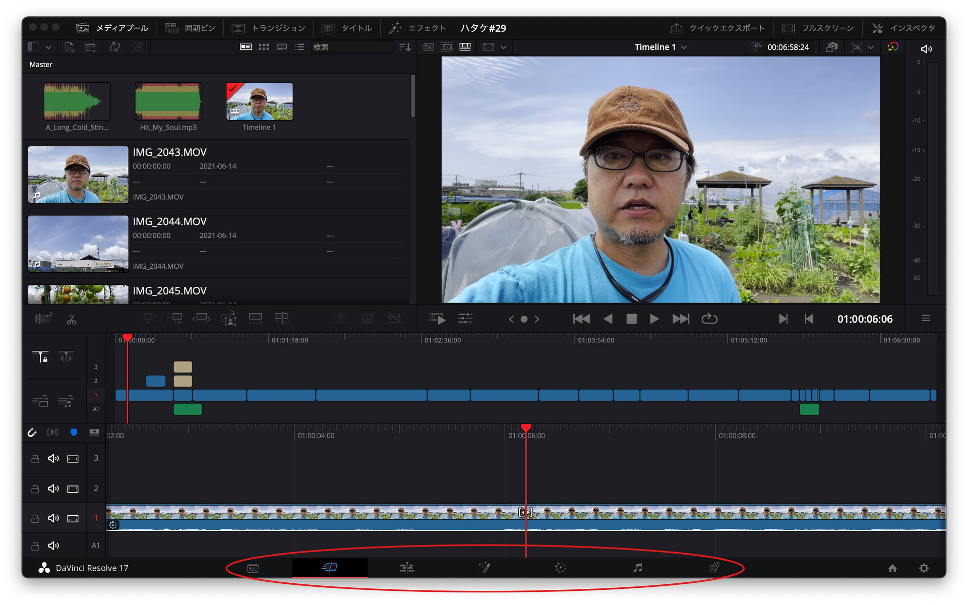Screen dimensions: 968x605
Task: Switch to the Fairlight music note page
Action: click(x=638, y=568)
